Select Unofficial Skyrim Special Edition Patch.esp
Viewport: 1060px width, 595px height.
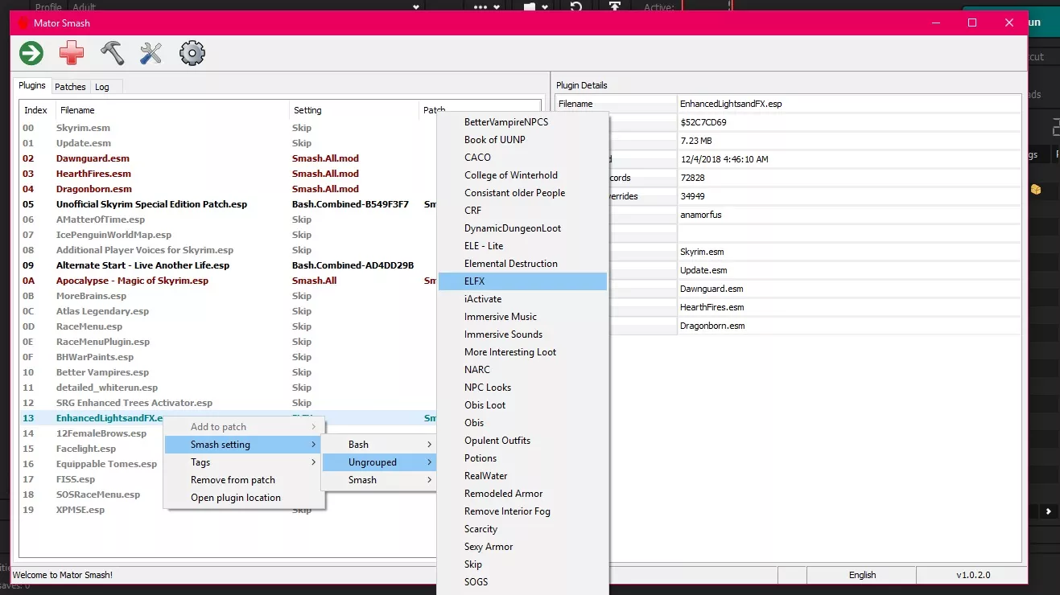[x=228, y=204]
